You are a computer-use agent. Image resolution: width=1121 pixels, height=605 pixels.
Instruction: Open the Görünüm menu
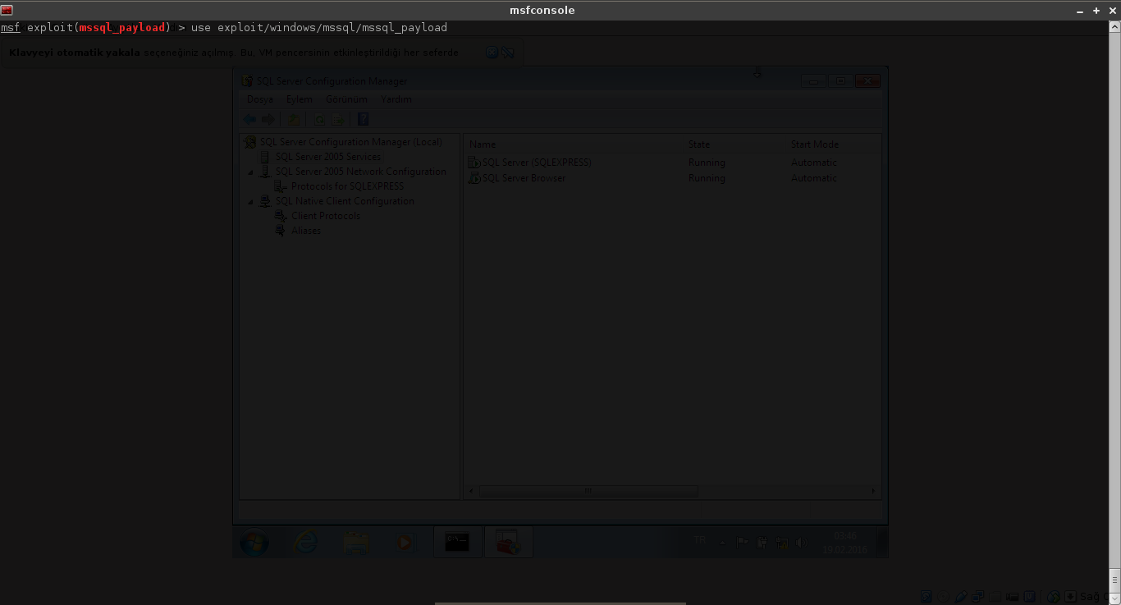345,99
